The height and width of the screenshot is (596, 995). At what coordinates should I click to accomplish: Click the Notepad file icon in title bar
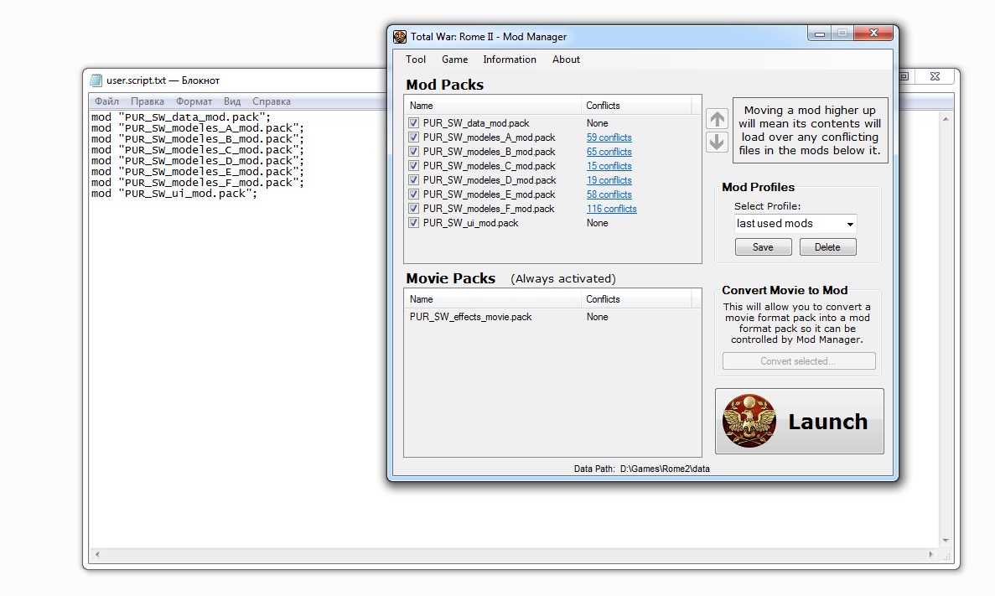click(96, 80)
